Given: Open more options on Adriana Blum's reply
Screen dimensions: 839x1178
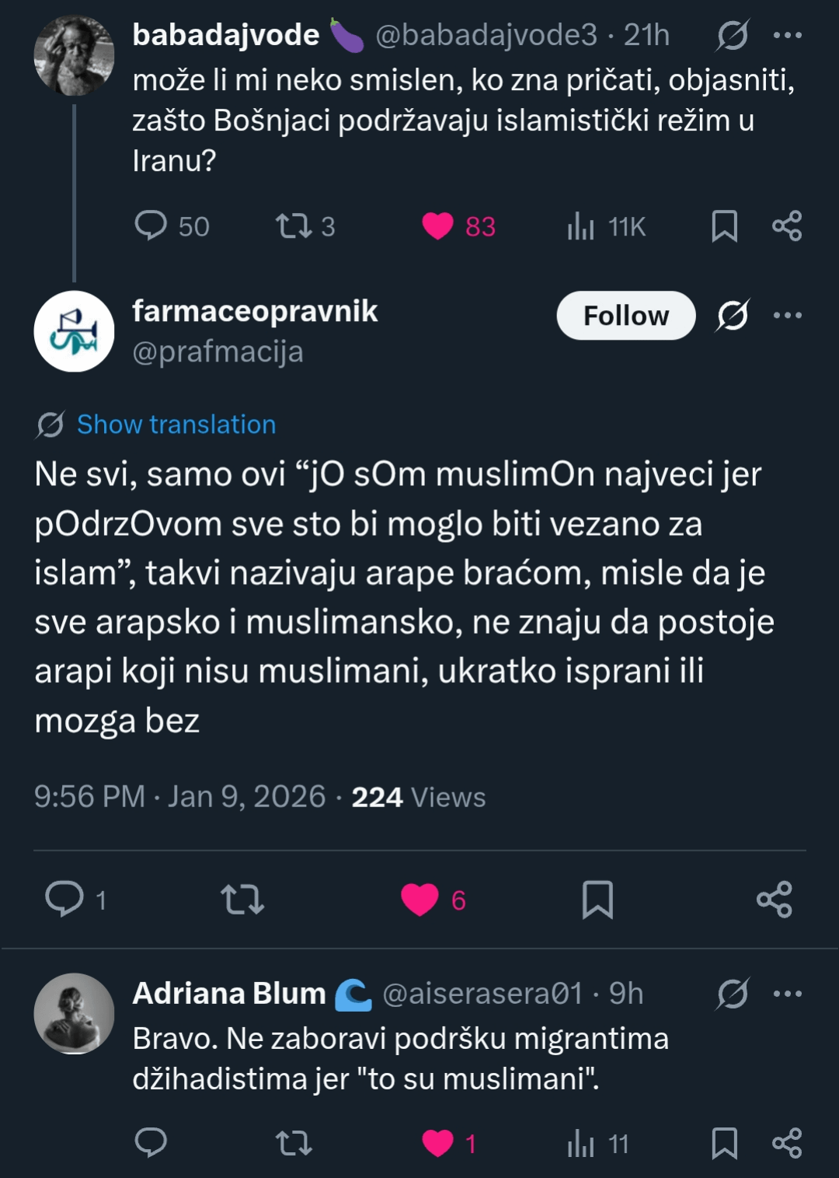Looking at the screenshot, I should pos(787,994).
